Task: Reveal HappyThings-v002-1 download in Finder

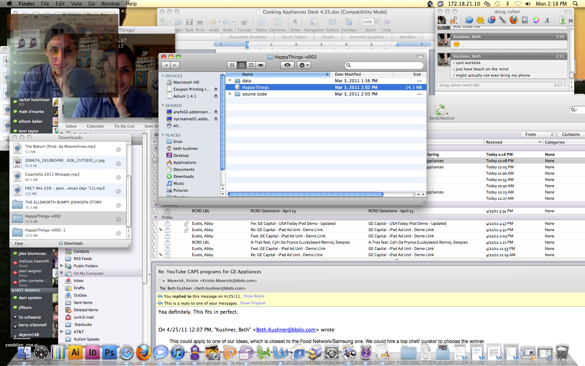Action: point(118,233)
